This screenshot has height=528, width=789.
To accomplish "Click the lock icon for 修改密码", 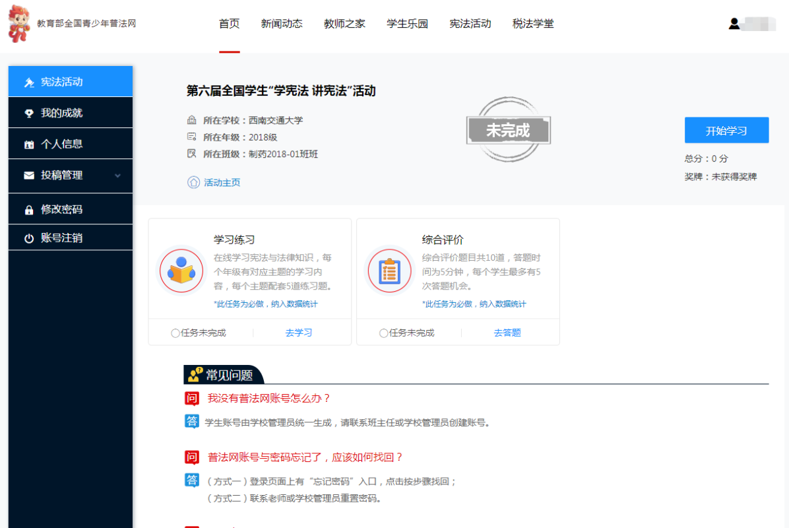I will pyautogui.click(x=29, y=210).
